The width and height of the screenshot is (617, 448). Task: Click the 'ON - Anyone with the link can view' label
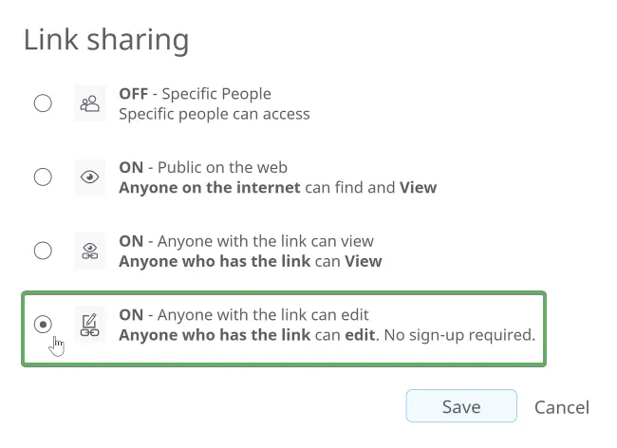[x=247, y=241]
